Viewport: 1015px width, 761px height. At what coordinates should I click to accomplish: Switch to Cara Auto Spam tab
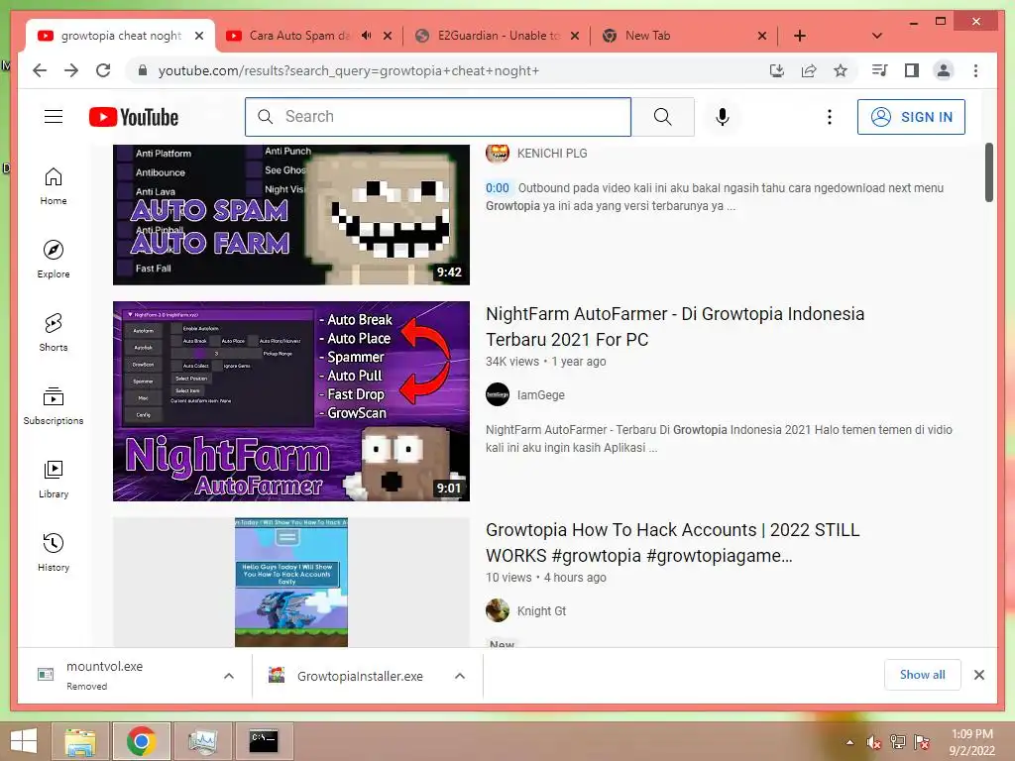[299, 36]
